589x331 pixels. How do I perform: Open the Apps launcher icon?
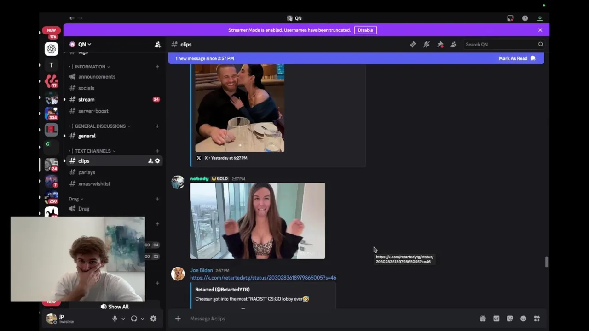537,319
